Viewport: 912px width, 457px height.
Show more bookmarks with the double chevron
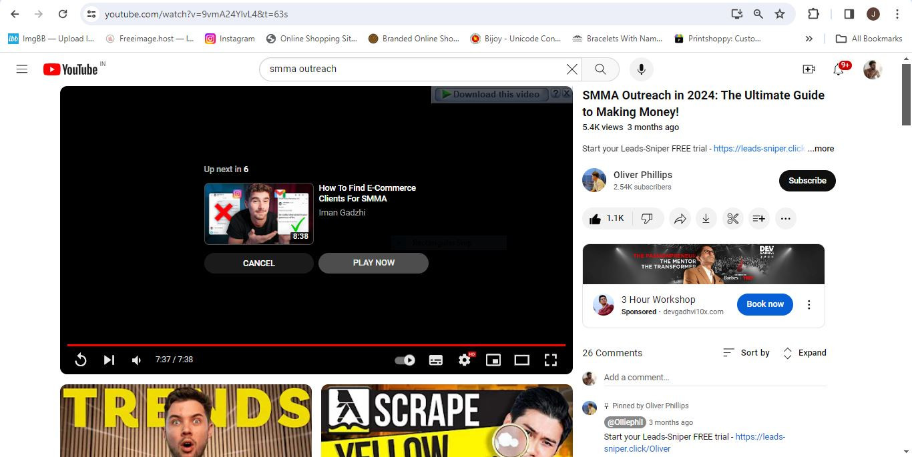pyautogui.click(x=809, y=39)
